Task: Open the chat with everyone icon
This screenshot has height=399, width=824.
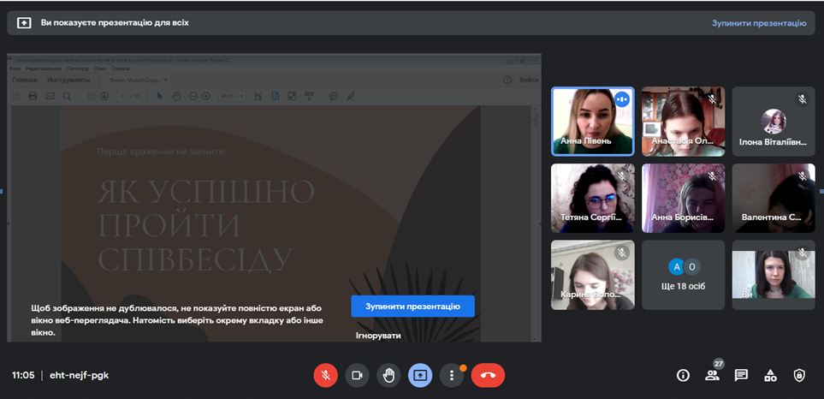Action: [x=742, y=375]
